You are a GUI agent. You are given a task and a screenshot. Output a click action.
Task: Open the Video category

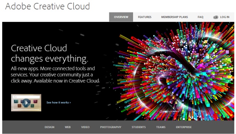(x=85, y=127)
